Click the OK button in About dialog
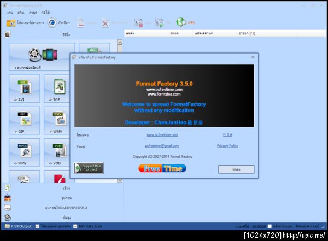This screenshot has height=241, width=328. tap(236, 169)
